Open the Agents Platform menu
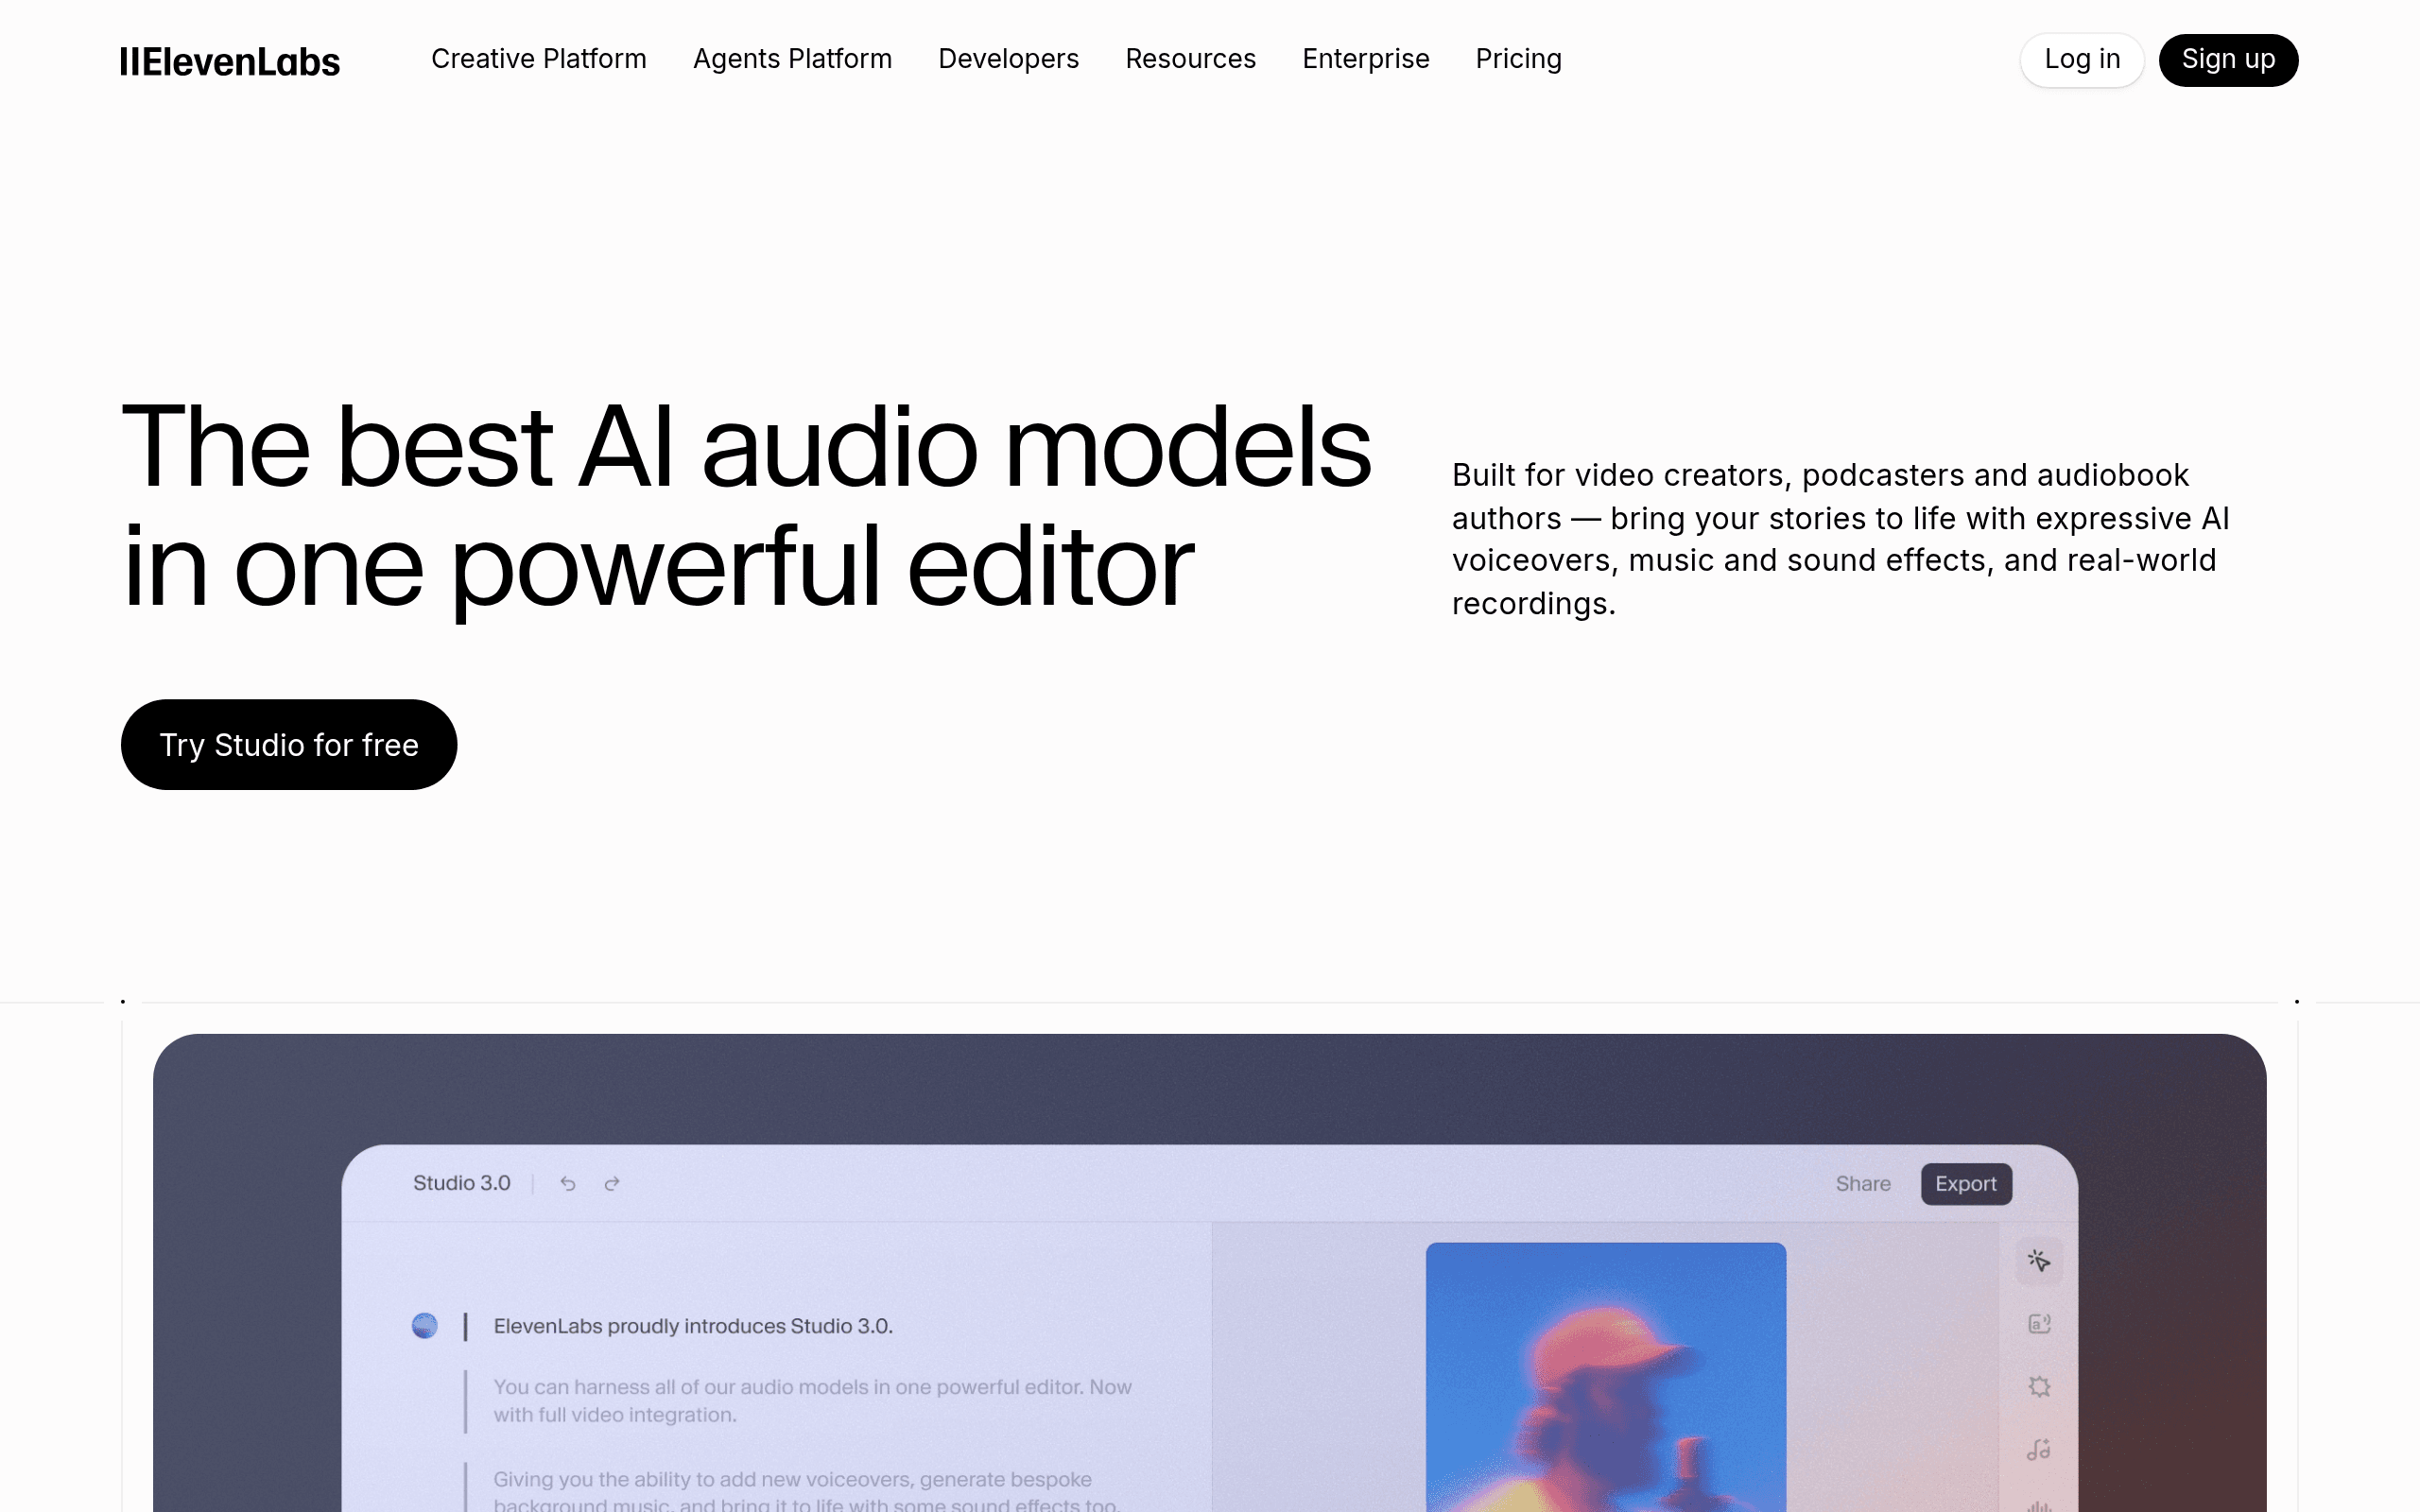The height and width of the screenshot is (1512, 2420). [x=792, y=59]
